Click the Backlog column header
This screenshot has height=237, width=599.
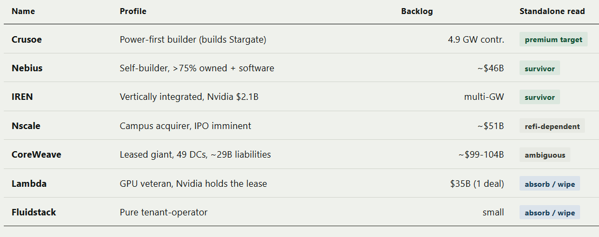(417, 11)
